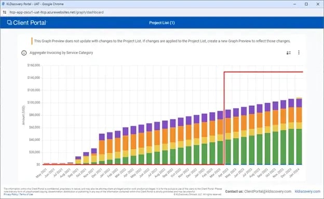Click the yellow segment of Dec 2023 bar
Image resolution: width=324 pixels, height=199 pixels.
tap(291, 126)
